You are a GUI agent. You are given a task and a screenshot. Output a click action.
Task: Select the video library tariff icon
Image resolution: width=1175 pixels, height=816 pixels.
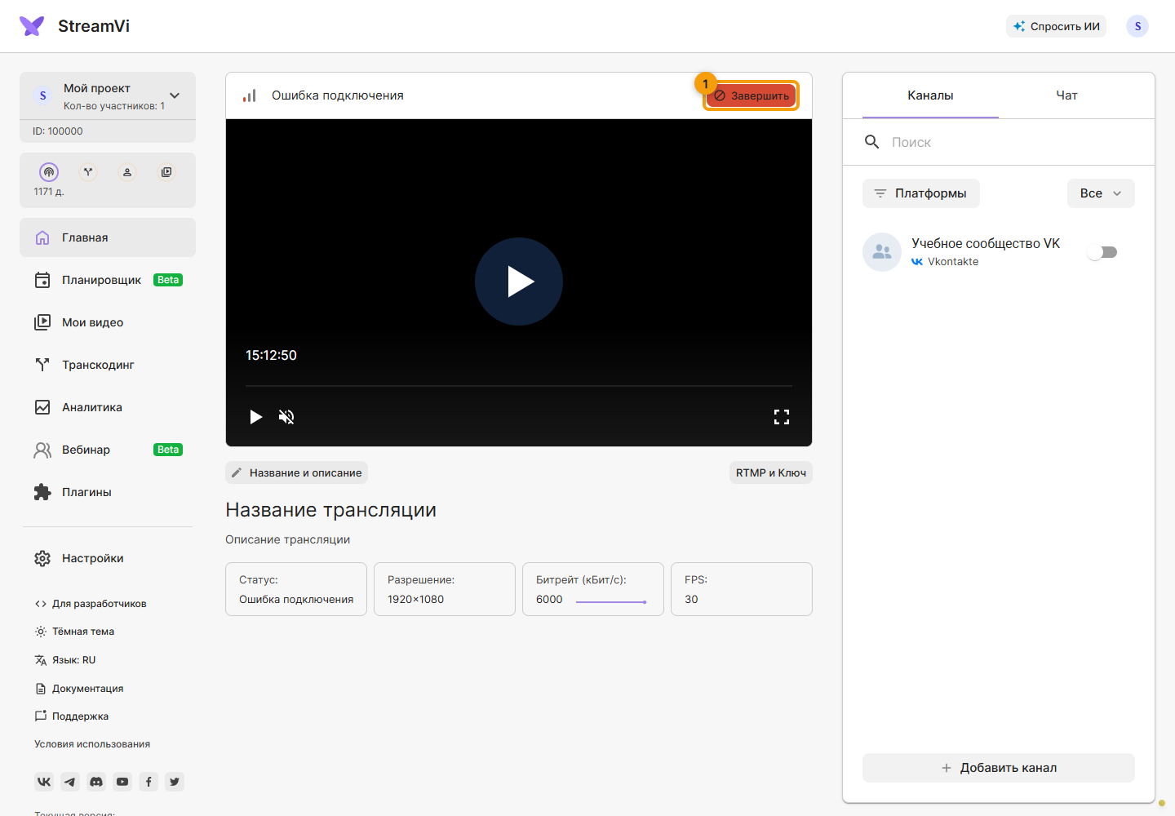pos(166,172)
